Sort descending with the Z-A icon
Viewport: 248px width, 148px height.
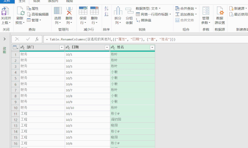click(106, 14)
